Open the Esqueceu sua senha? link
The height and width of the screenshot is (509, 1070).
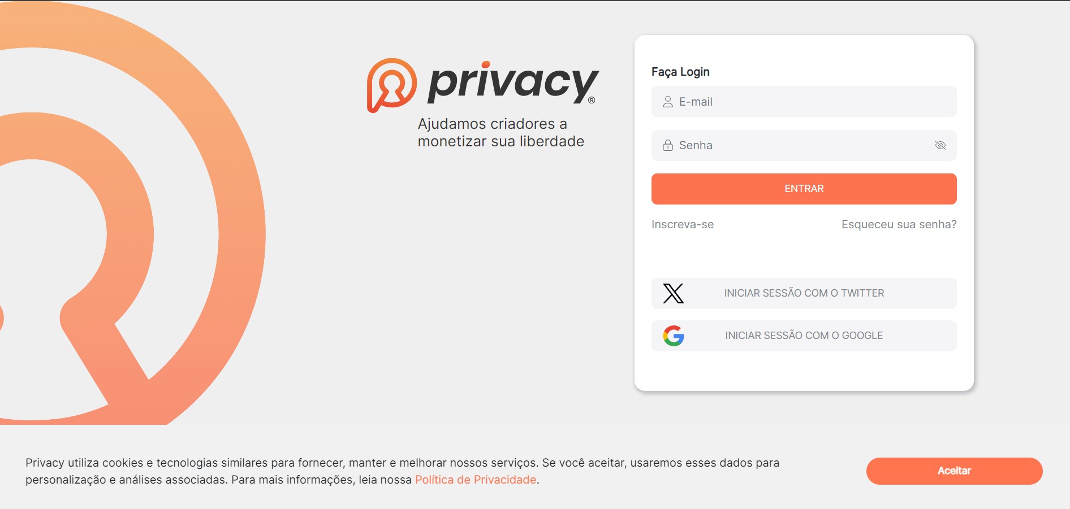(899, 224)
